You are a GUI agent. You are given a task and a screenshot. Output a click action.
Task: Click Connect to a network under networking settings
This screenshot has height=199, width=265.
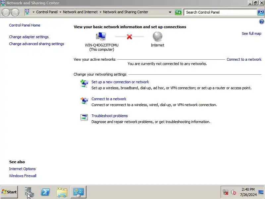[109, 99]
